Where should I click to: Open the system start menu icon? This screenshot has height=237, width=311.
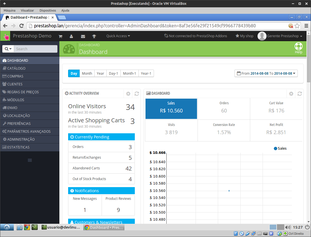7,227
